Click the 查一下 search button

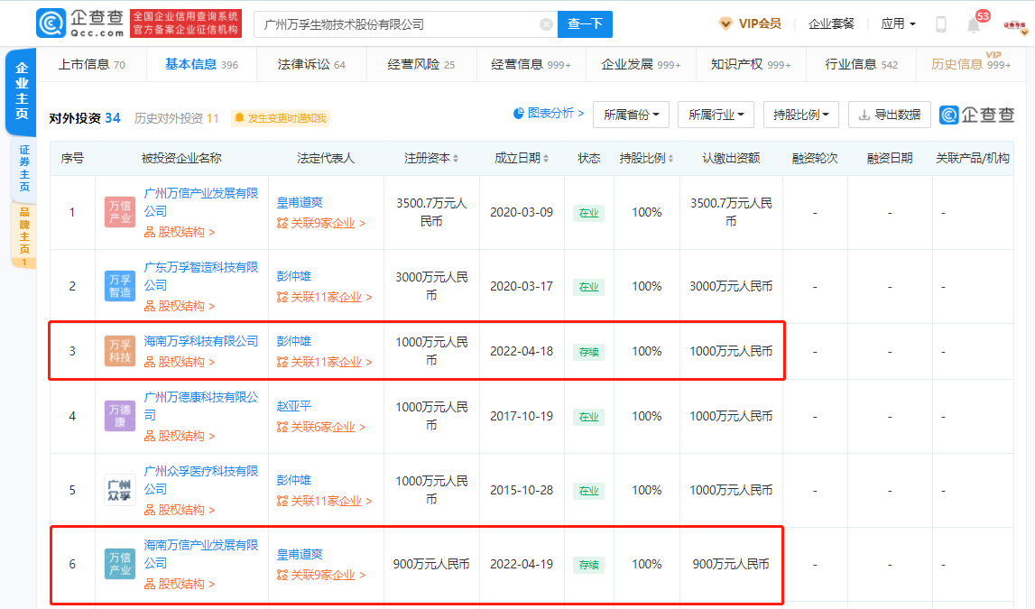(x=585, y=24)
